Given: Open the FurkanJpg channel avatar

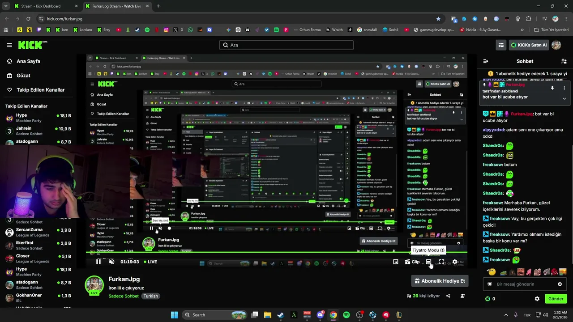Looking at the screenshot, I should [94, 285].
